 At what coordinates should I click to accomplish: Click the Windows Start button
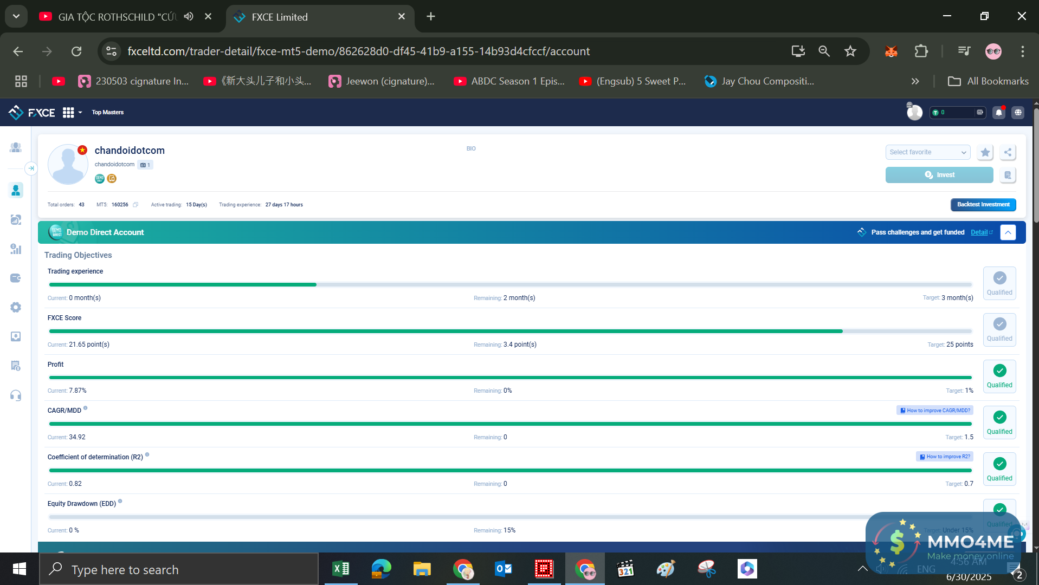[20, 569]
